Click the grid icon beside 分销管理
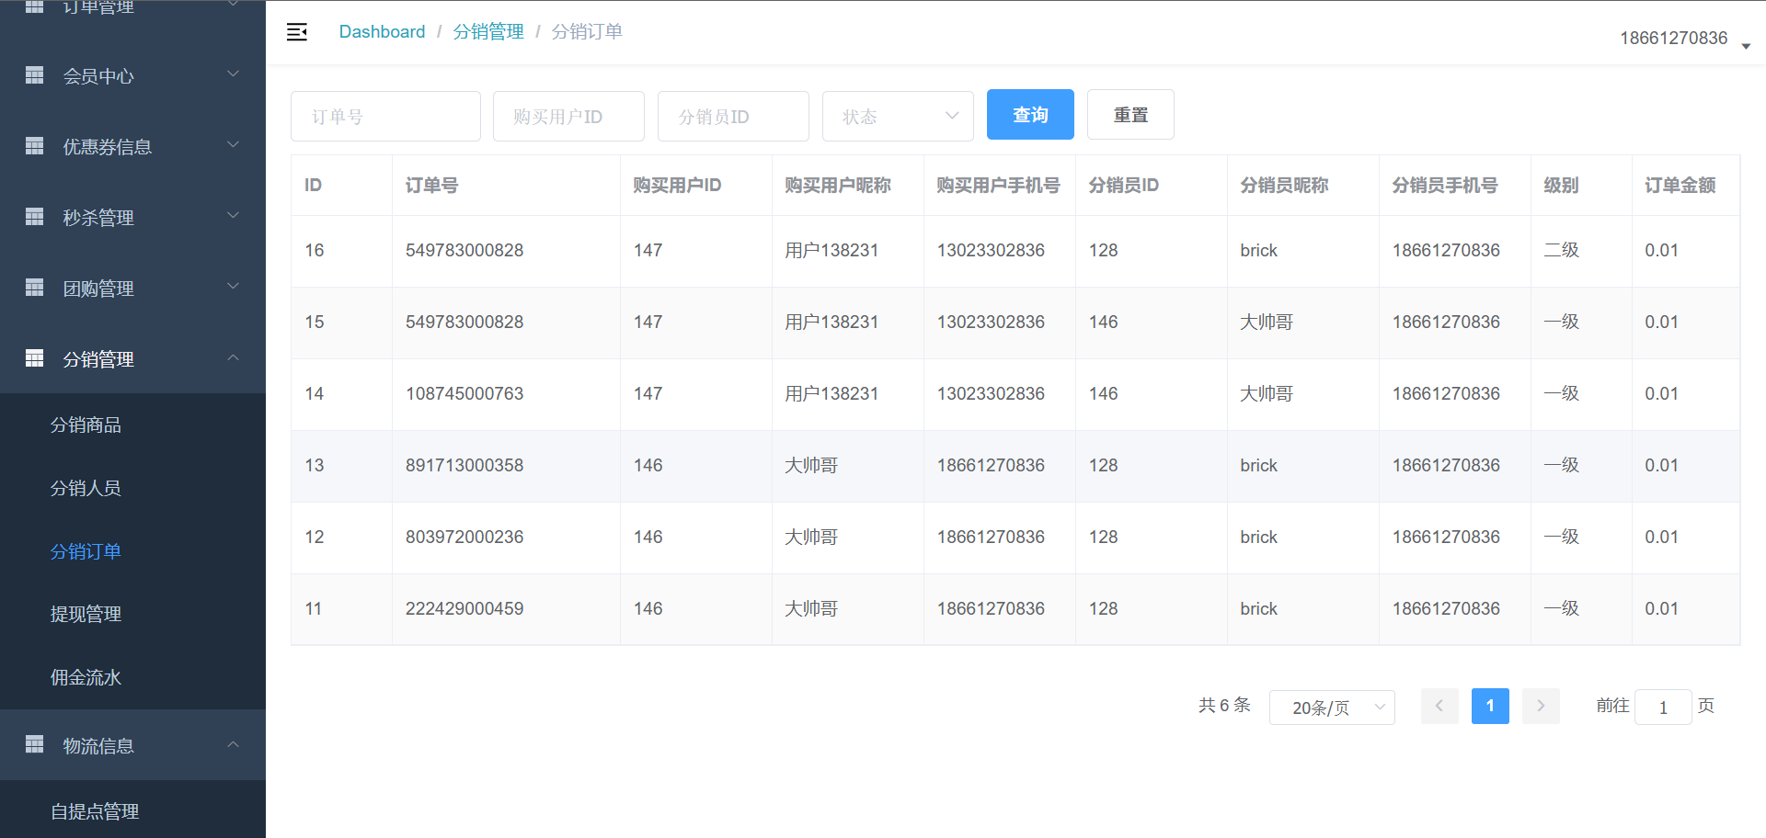The image size is (1766, 838). 35,358
